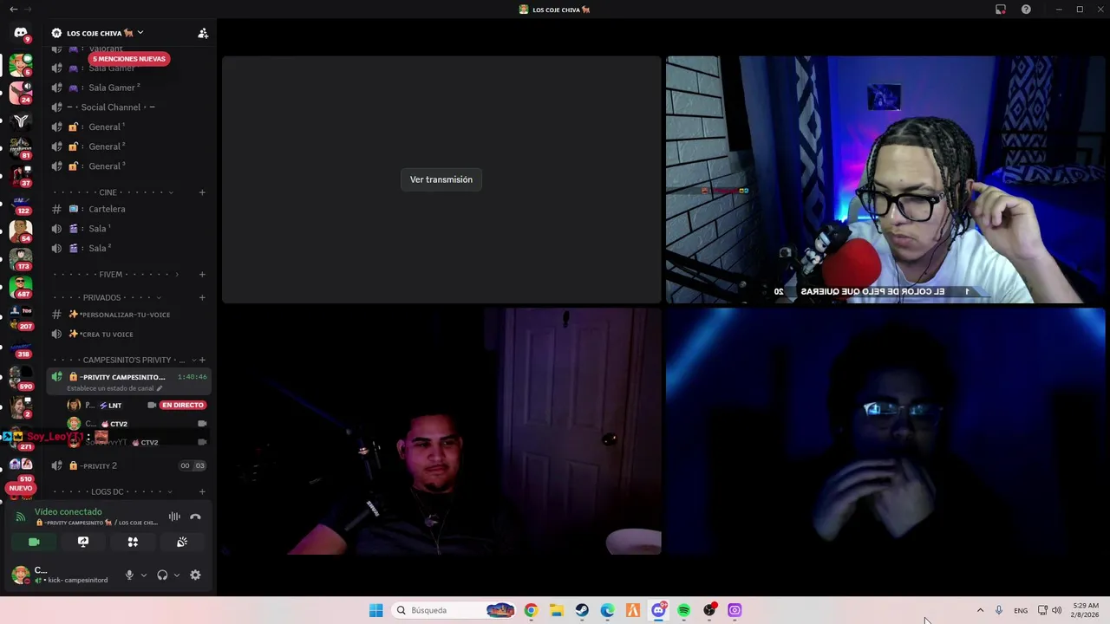1110x624 pixels.
Task: Click the EN DIRECTO live badge
Action: [x=182, y=405]
